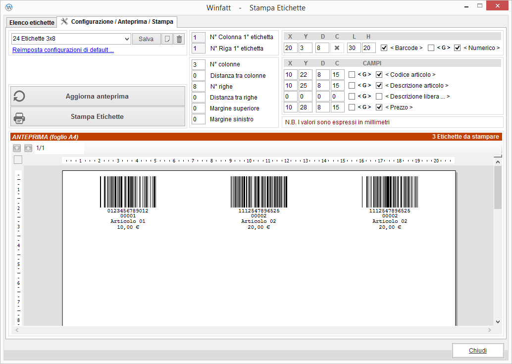Toggle the Codice articolo checkbox
The image size is (512, 364).
pyautogui.click(x=379, y=75)
